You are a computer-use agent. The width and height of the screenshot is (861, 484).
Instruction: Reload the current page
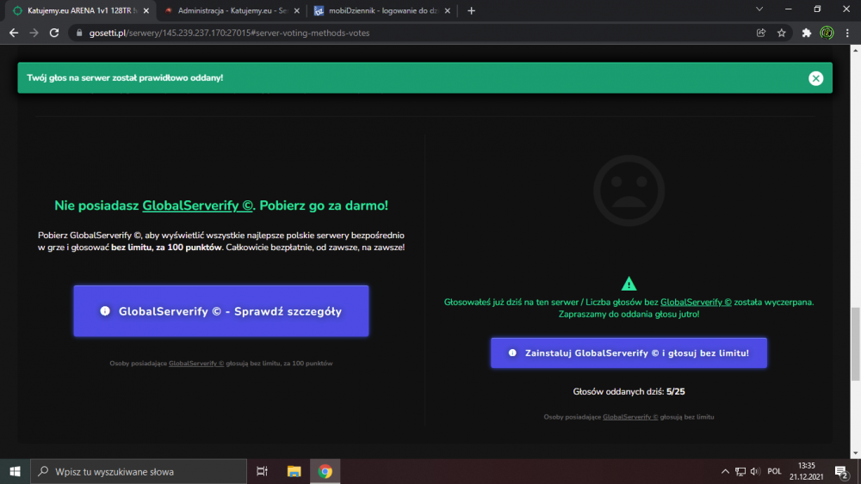tap(53, 33)
